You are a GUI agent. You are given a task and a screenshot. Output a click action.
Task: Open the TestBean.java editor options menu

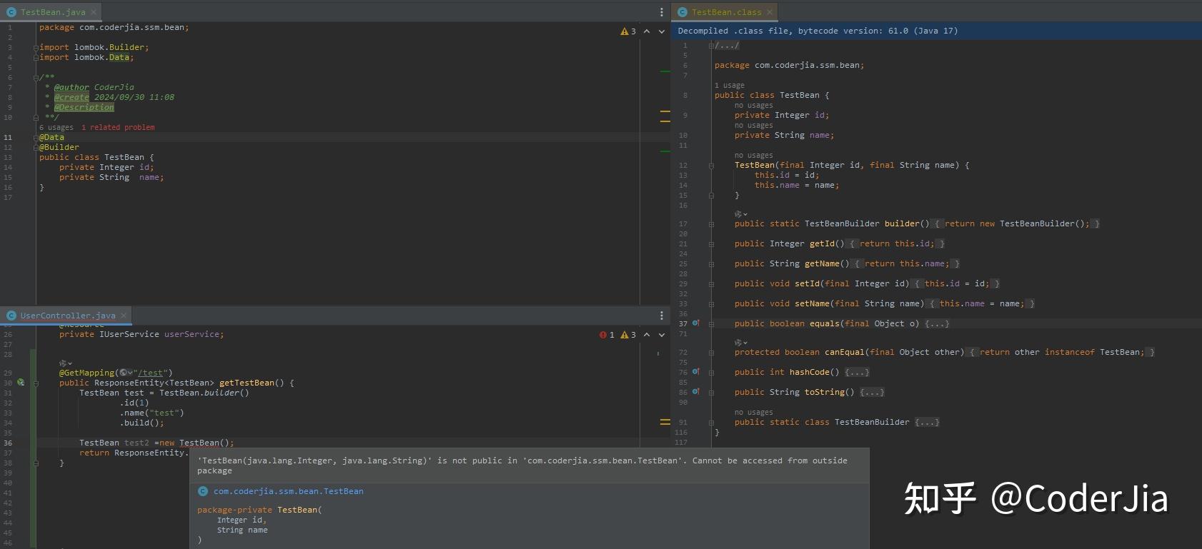pos(661,12)
